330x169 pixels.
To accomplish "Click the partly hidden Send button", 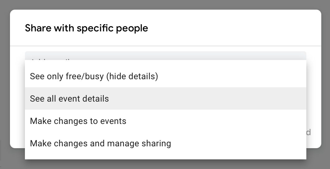I will (x=309, y=132).
